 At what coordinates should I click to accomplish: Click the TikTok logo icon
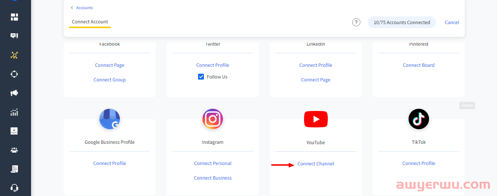point(419,119)
